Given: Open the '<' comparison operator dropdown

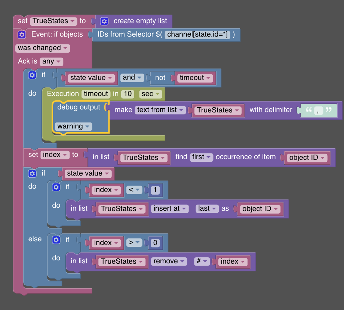Looking at the screenshot, I should 134,190.
